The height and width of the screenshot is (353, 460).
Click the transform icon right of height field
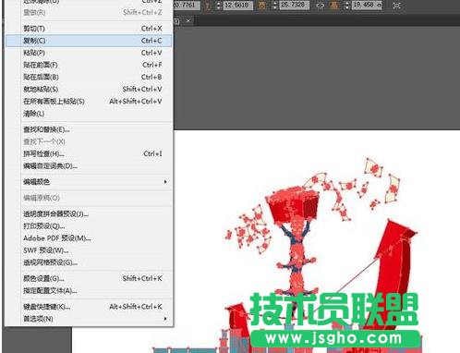click(396, 6)
